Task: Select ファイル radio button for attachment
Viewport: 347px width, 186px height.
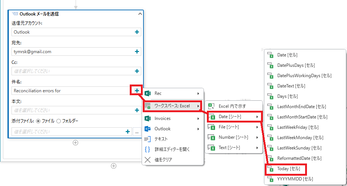Action: 38,121
